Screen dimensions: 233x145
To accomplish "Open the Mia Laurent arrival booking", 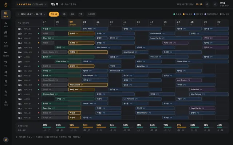I will [x=88, y=85].
